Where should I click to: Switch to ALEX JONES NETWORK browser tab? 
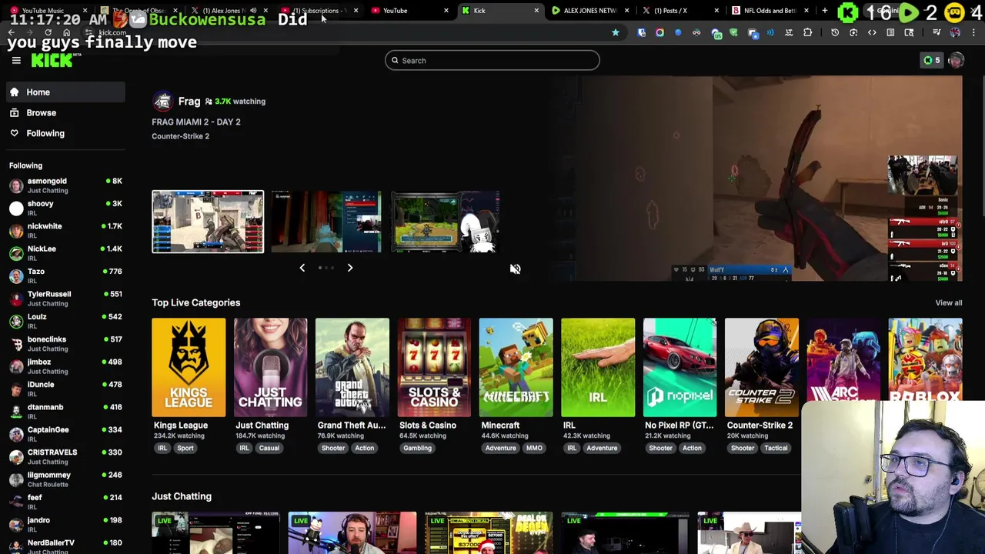coord(589,11)
